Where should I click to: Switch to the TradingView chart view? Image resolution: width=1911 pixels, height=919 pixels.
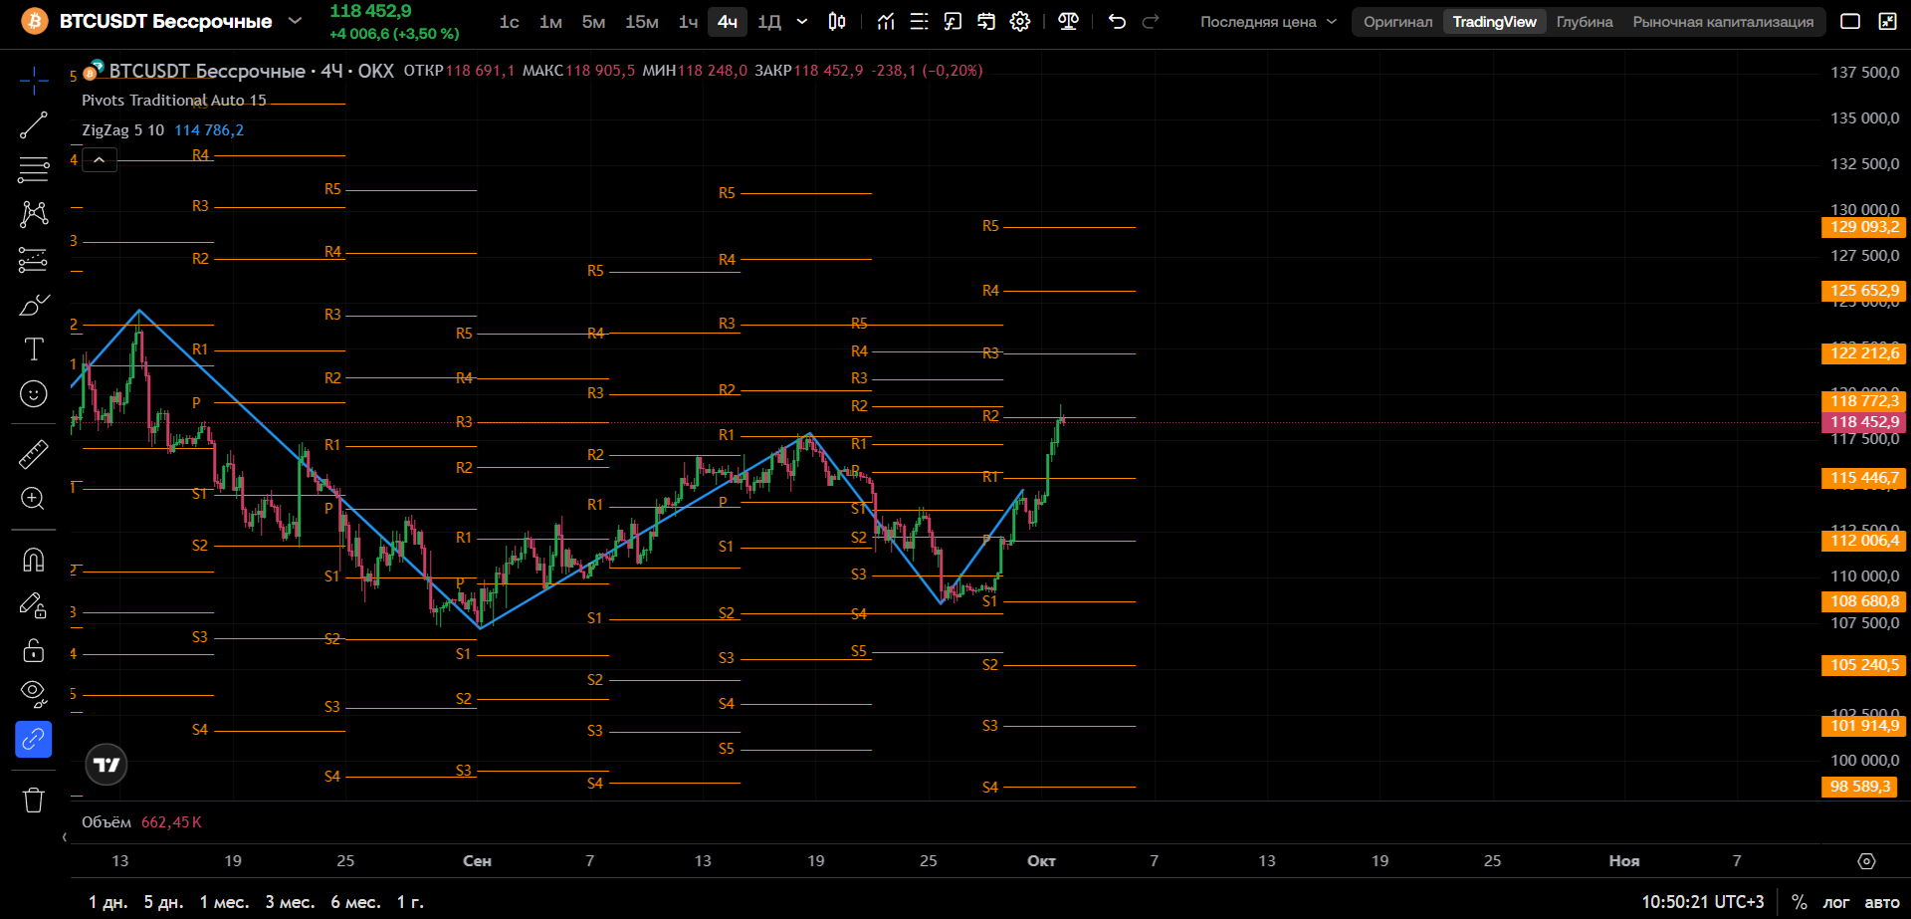[1494, 22]
